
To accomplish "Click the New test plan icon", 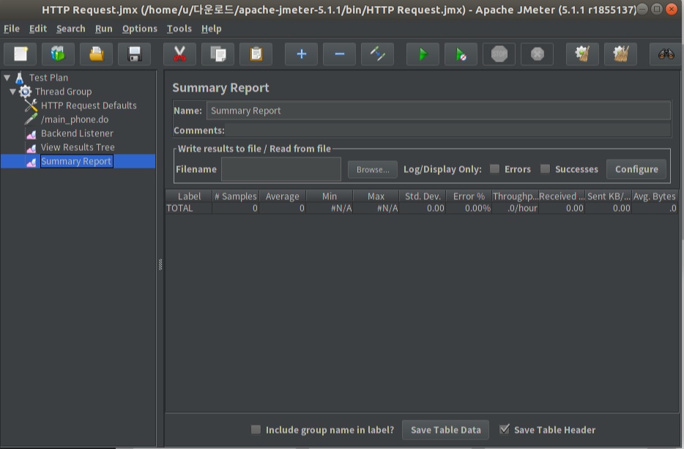I will tap(21, 54).
